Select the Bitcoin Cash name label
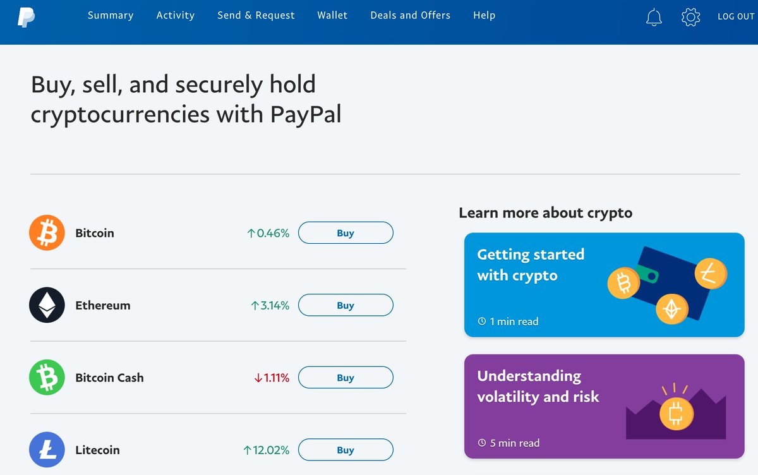This screenshot has width=758, height=475. pyautogui.click(x=109, y=378)
